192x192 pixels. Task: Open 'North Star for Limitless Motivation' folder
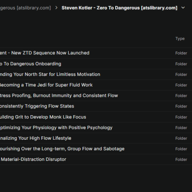(50, 74)
